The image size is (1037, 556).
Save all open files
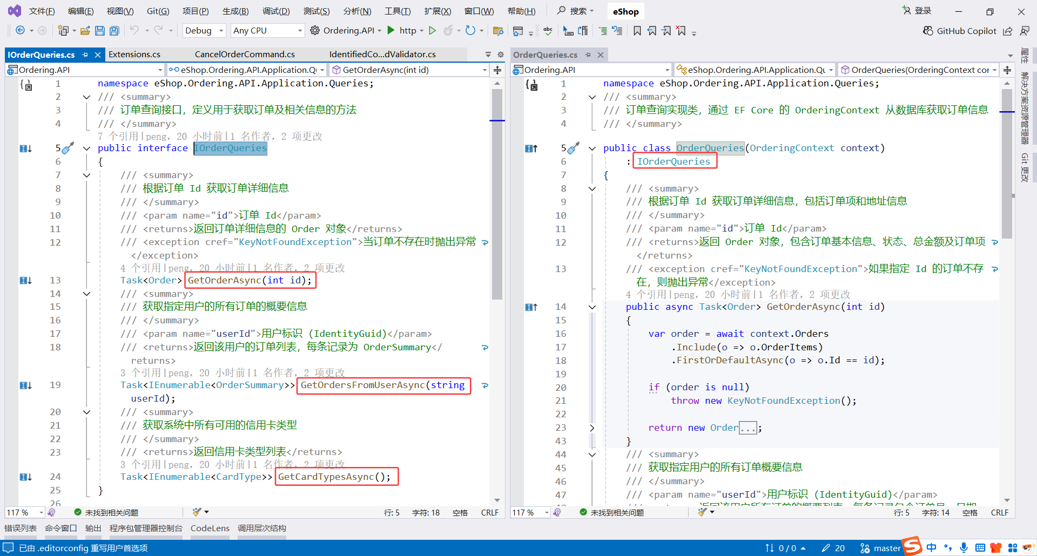point(114,30)
